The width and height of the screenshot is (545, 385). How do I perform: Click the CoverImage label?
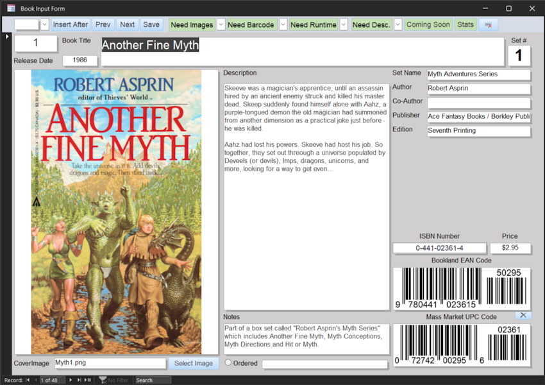click(31, 363)
